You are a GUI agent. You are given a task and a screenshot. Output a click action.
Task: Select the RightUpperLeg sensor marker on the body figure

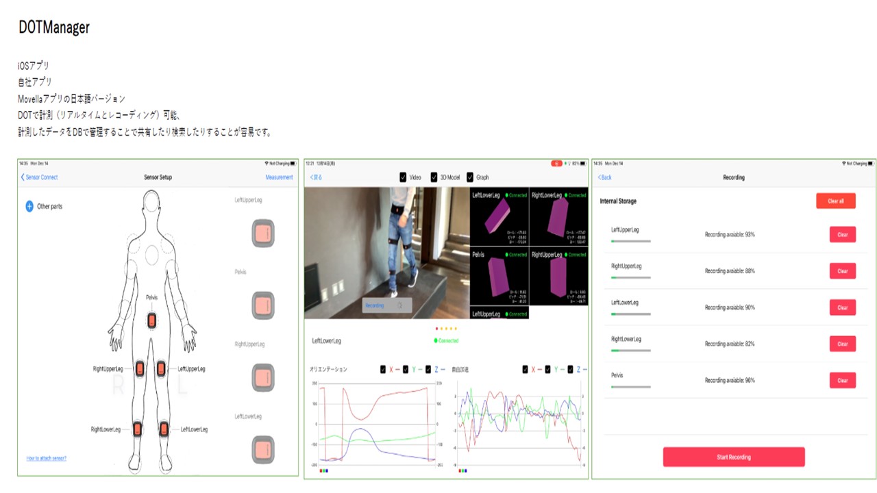coord(139,368)
